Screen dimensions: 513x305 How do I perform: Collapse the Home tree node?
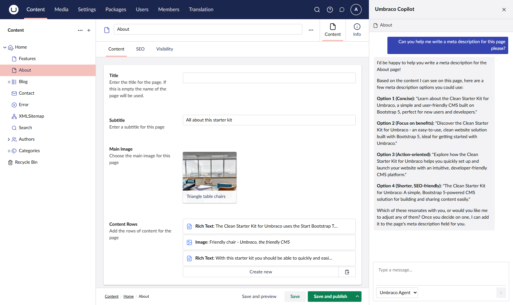click(5, 47)
